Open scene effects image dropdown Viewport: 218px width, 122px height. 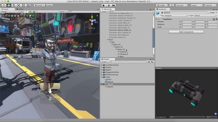[x=35, y=12]
